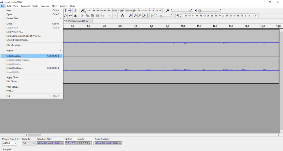Viewport: 283px width, 151px height.
Task: Click the Zoom In magnifier icon
Action: point(130,16)
